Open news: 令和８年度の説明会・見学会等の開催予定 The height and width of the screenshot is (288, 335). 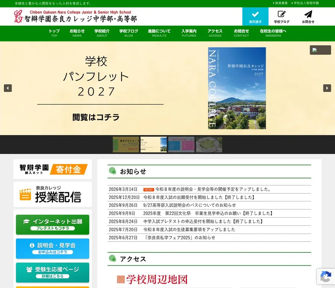[x=213, y=189]
